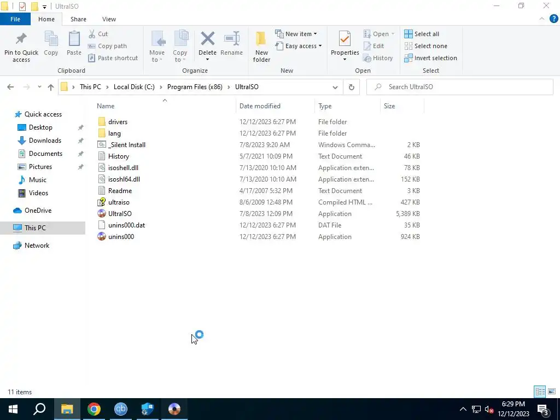Click the Copy ribbon icon
This screenshot has height=420, width=560.
point(51,39)
